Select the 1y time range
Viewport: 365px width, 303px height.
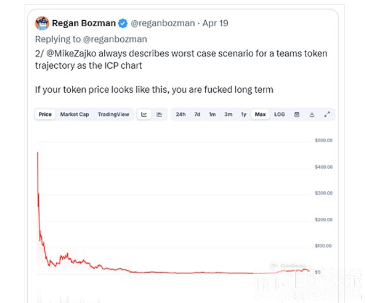pyautogui.click(x=244, y=114)
